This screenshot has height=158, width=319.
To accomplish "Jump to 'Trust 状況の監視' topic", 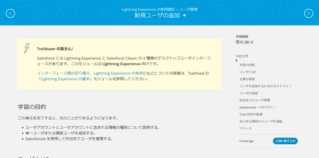I will tap(251, 115).
